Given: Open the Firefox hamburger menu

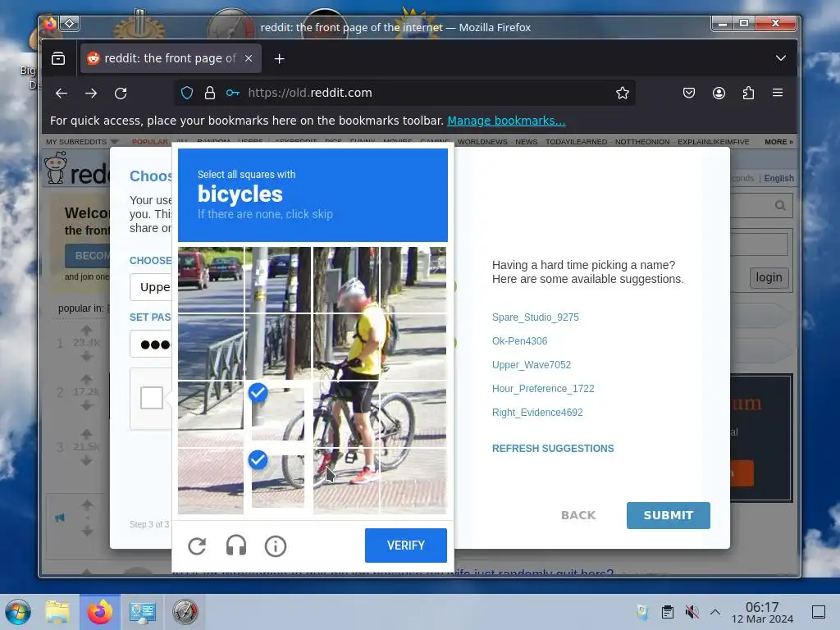Looking at the screenshot, I should (778, 93).
